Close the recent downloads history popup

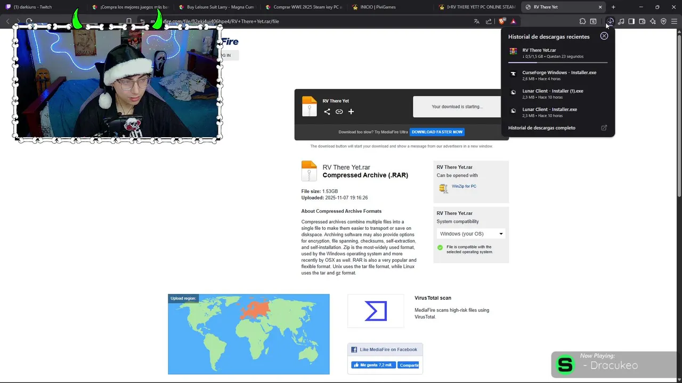click(604, 36)
